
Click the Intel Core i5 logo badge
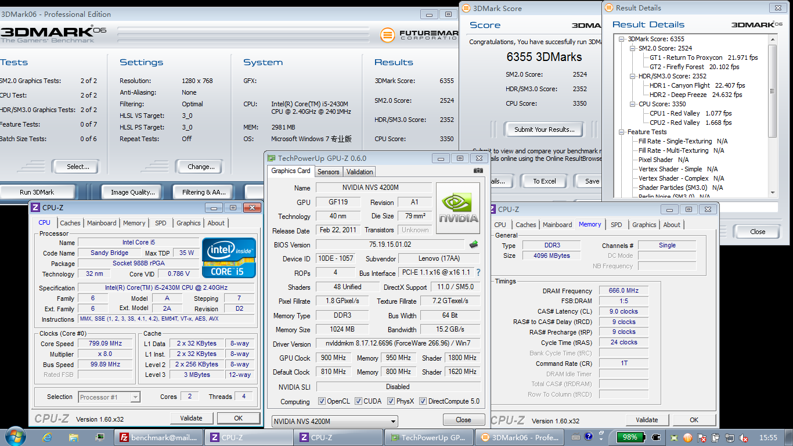[x=229, y=257]
